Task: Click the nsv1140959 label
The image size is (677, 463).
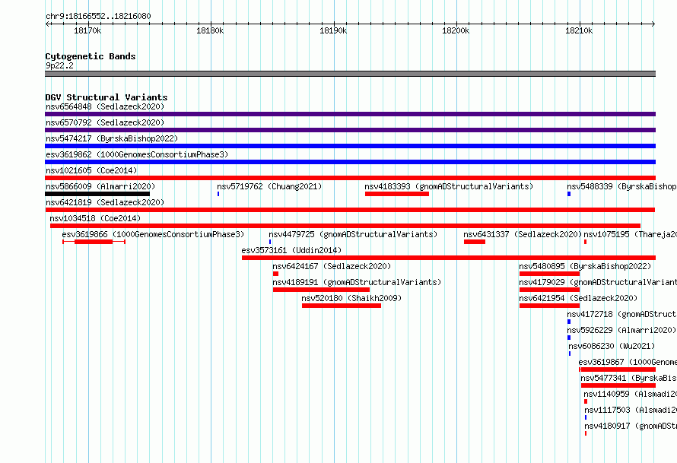Action: (x=631, y=394)
